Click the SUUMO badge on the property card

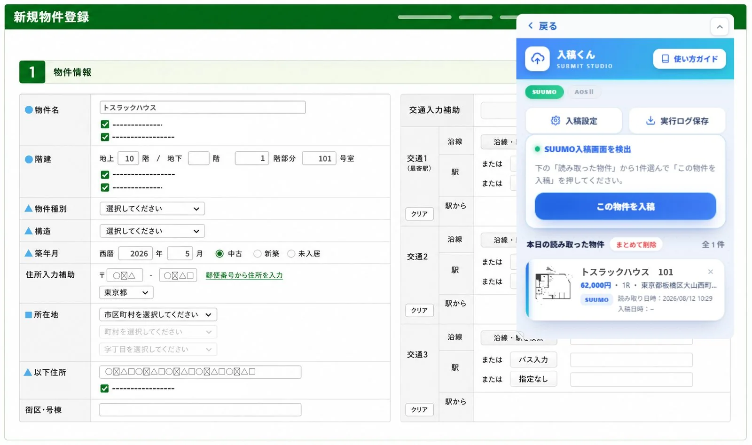(x=596, y=299)
